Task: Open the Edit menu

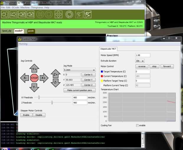Action: click(x=8, y=7)
